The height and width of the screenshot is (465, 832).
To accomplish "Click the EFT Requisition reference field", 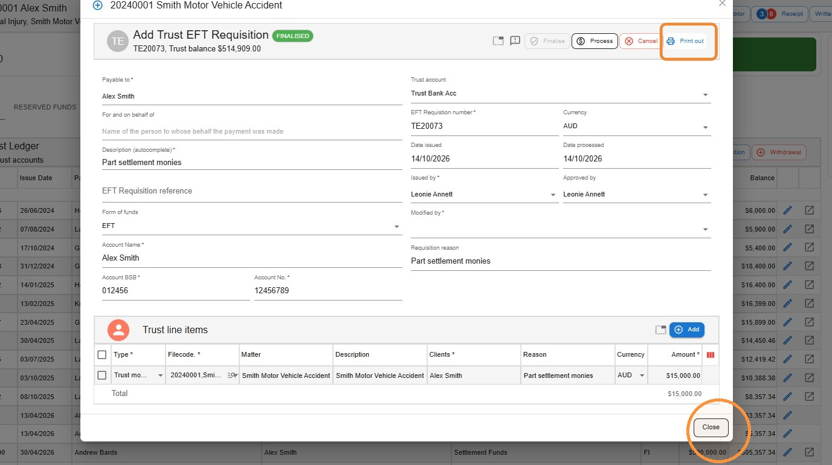I will 252,190.
